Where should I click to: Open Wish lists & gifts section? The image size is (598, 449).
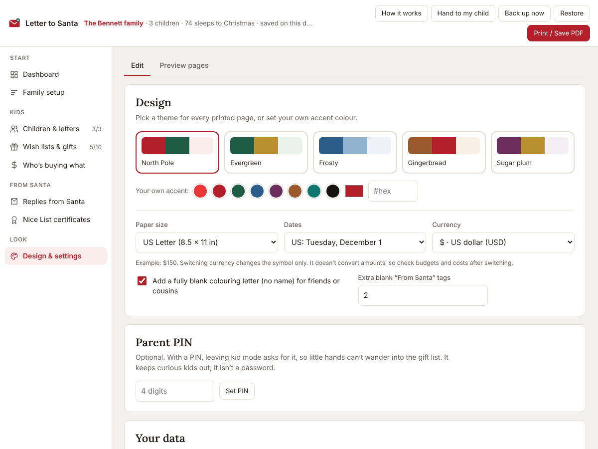pyautogui.click(x=56, y=147)
